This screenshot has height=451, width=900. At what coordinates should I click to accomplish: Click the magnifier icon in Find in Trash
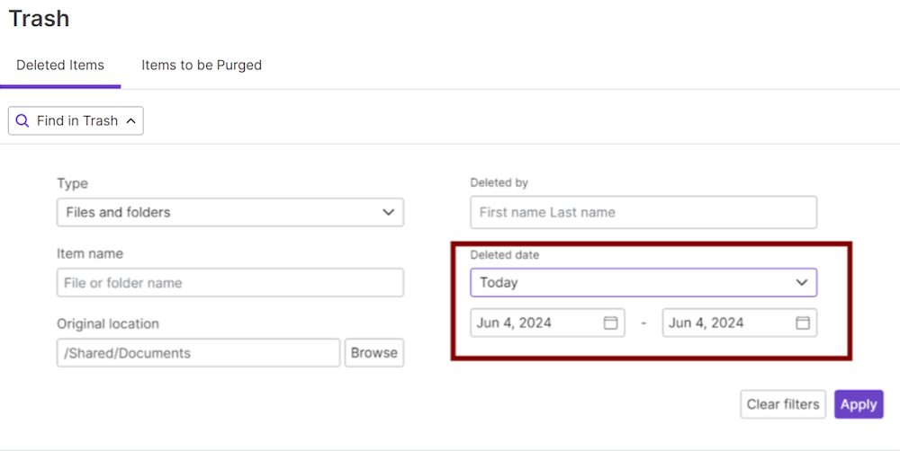coord(22,121)
